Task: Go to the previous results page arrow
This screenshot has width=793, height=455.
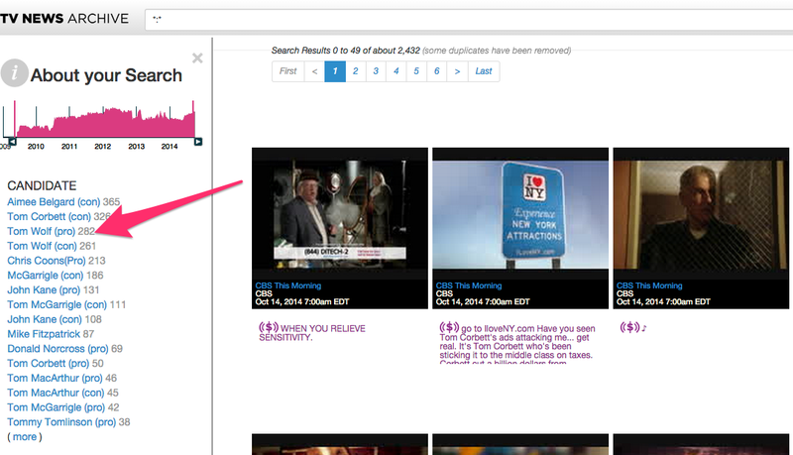Action: pos(314,71)
